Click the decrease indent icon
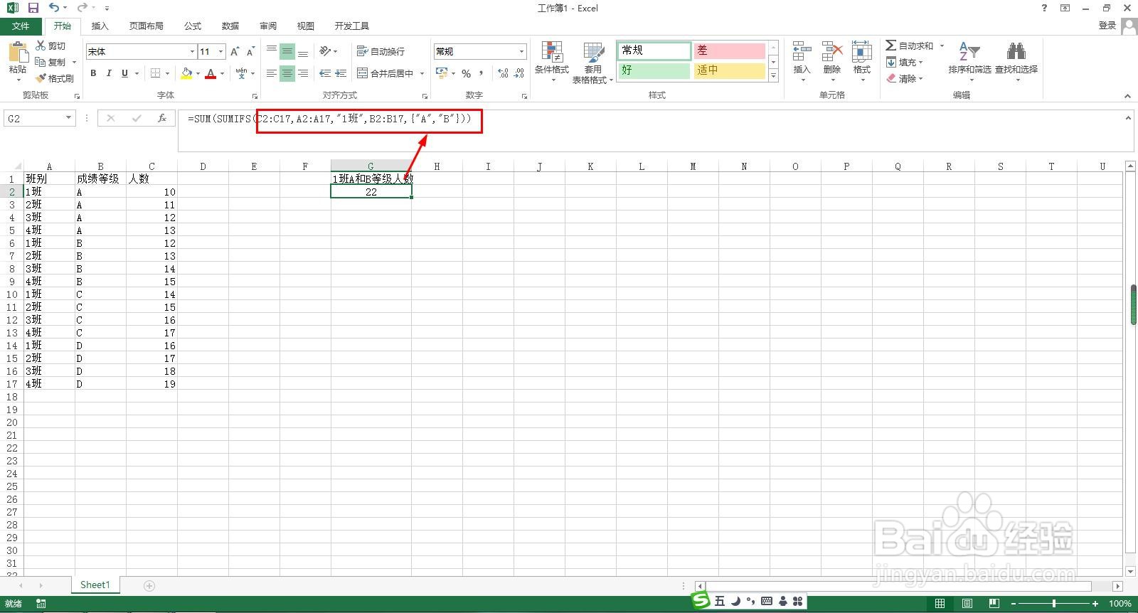The height and width of the screenshot is (613, 1138). [x=325, y=73]
